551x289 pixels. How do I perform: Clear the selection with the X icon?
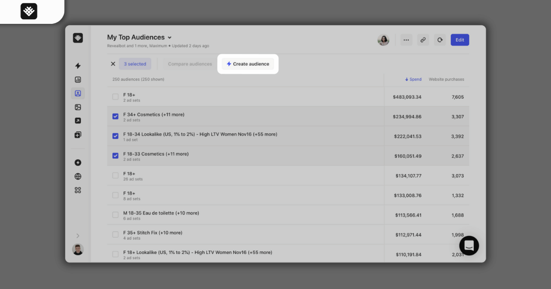click(x=113, y=64)
